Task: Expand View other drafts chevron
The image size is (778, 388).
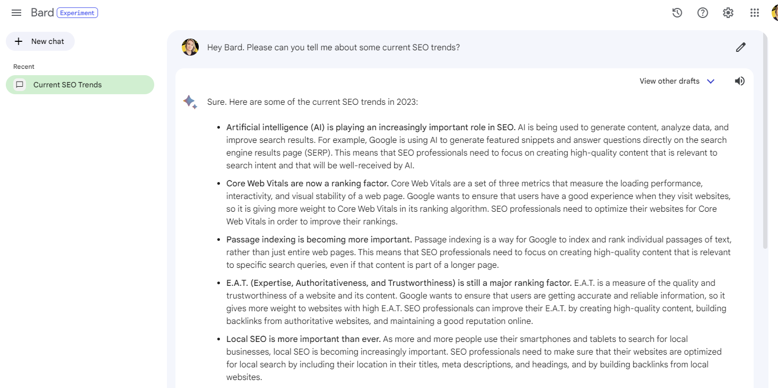Action: (x=711, y=82)
